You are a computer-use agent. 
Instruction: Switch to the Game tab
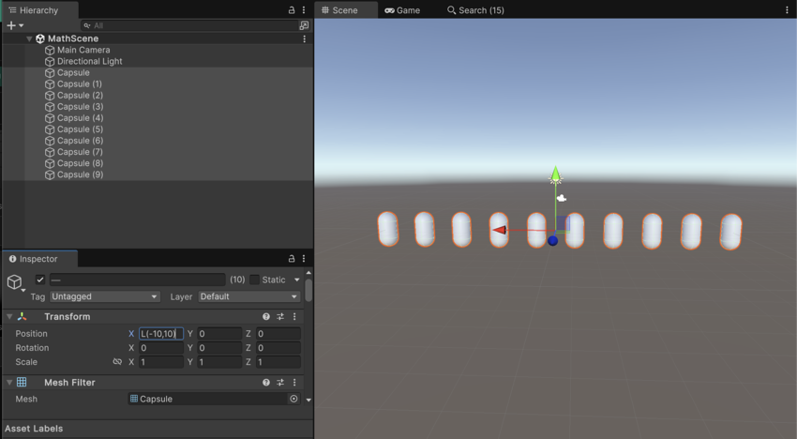point(402,10)
